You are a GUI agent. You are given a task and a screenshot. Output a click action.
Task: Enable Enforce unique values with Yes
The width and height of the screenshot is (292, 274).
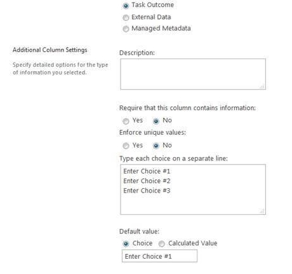pos(126,146)
